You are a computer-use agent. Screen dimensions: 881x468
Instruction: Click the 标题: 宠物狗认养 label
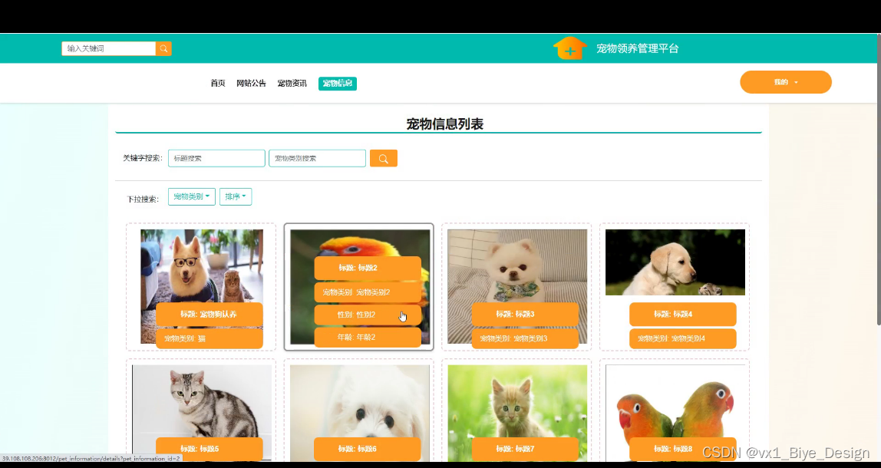tap(209, 314)
